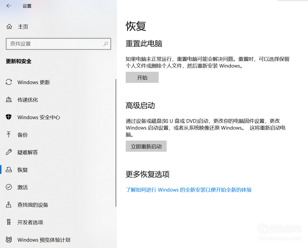Open the 主页 home page
This screenshot has height=248, width=308.
coord(23,27)
